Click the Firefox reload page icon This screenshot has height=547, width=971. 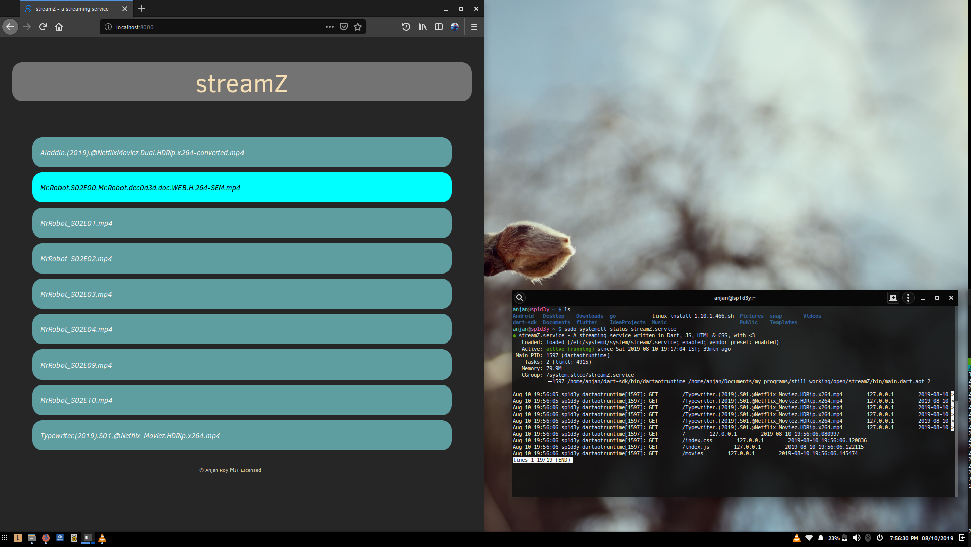pyautogui.click(x=43, y=27)
